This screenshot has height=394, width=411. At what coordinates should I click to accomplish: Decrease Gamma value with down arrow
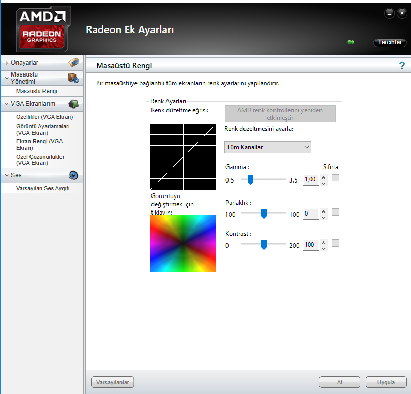coord(324,183)
